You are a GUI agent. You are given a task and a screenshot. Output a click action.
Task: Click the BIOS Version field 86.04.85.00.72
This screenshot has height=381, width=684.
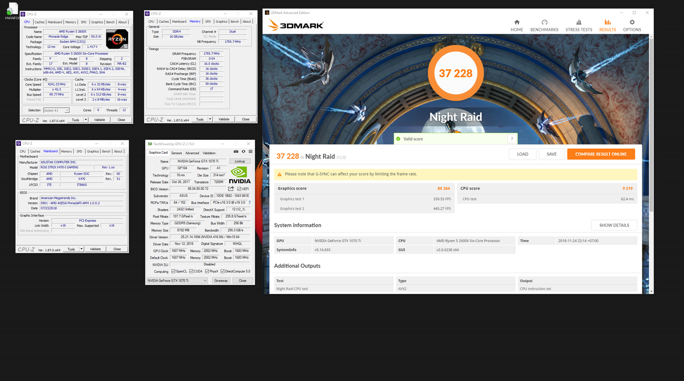(x=198, y=189)
